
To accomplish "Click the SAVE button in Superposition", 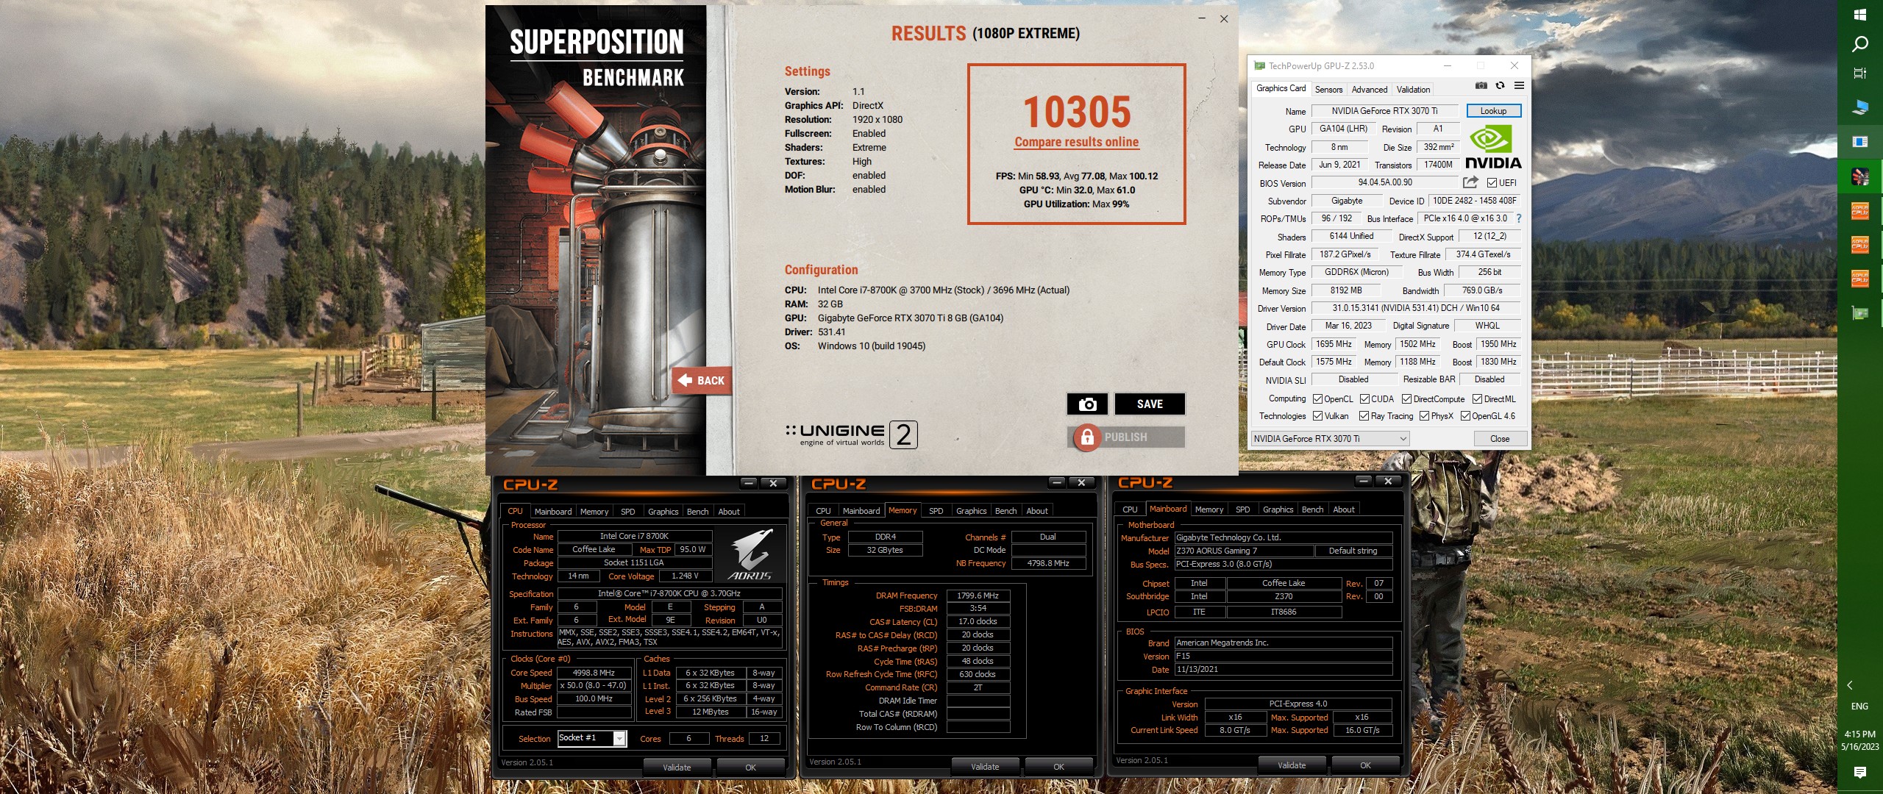I will [1150, 404].
